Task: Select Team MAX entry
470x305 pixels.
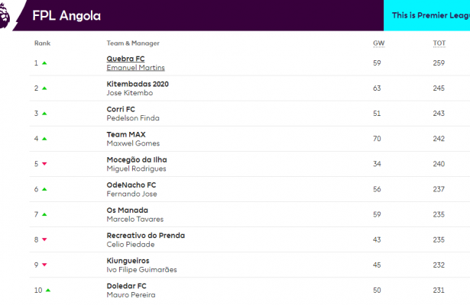Action: (x=122, y=134)
